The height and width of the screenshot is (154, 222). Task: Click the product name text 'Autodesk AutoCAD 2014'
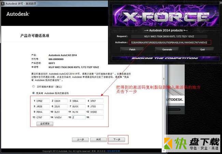63,55
